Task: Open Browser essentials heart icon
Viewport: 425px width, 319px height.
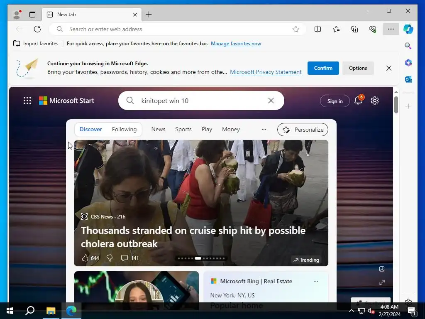Action: [373, 29]
